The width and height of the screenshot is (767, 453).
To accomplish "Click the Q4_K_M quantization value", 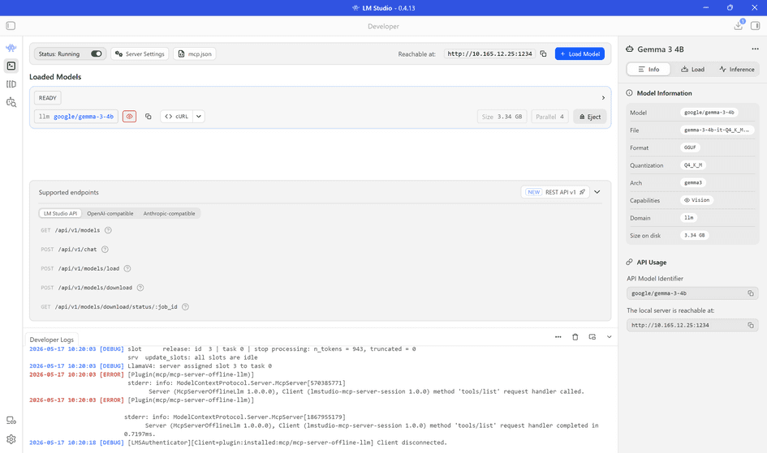I will 693,165.
